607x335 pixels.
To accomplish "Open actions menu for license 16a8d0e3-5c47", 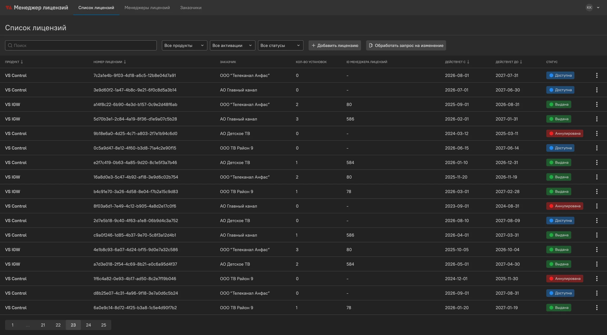I will (x=597, y=177).
